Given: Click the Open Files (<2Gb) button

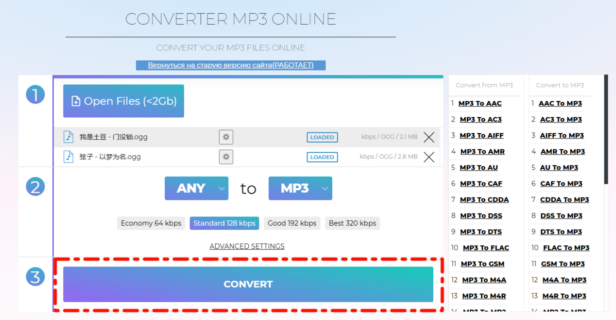Looking at the screenshot, I should click(123, 101).
